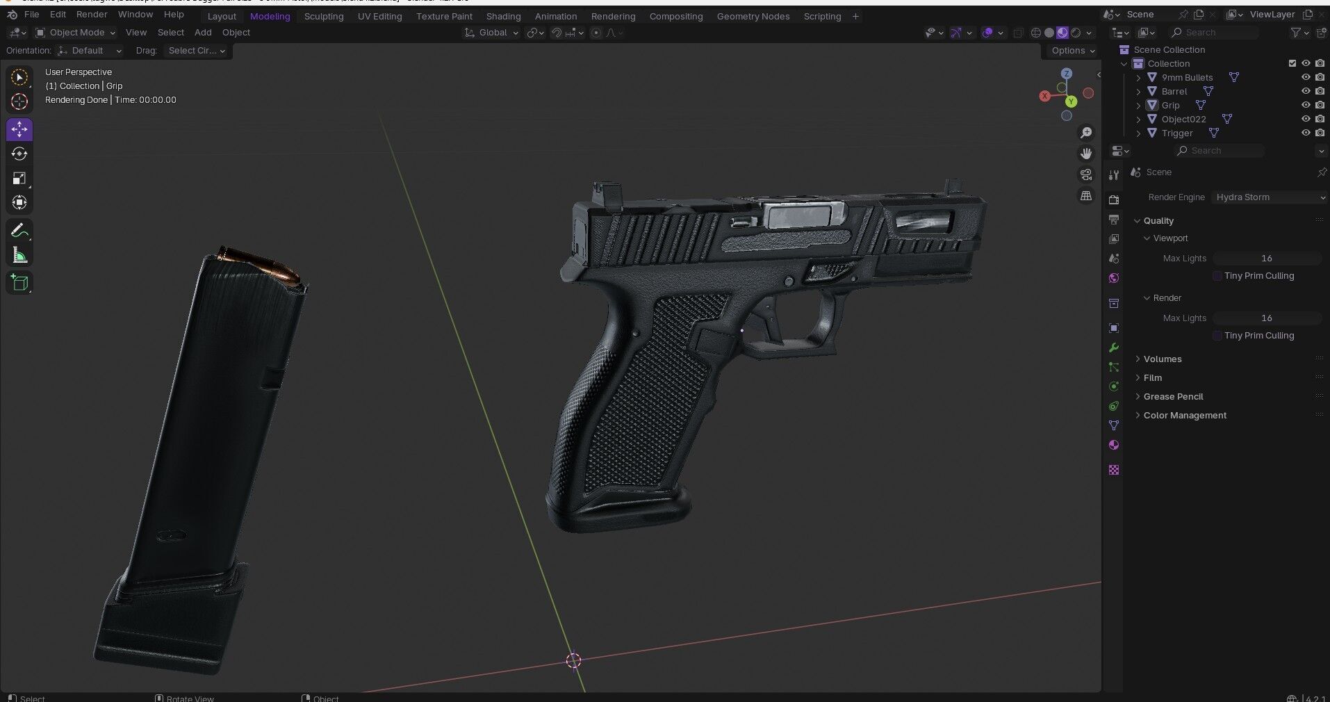The image size is (1330, 702).
Task: Open the Add menu in viewport header
Action: tap(203, 33)
